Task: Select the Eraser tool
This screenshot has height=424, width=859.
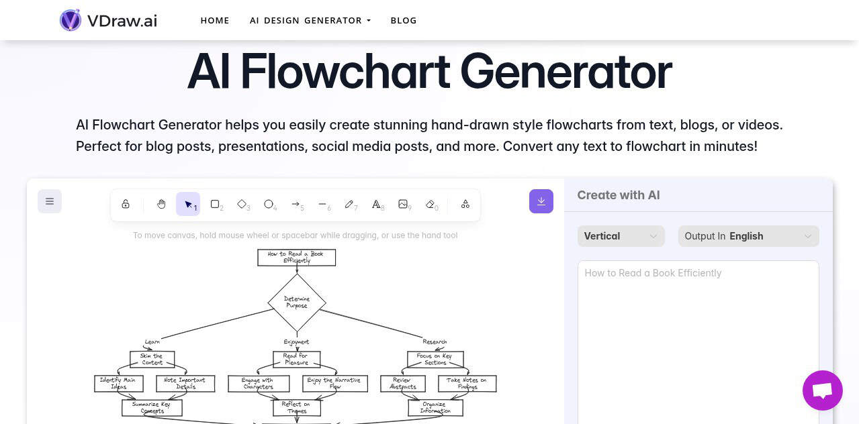Action: tap(430, 204)
